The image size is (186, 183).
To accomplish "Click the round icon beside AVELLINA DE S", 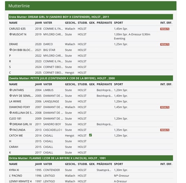I will [11, 113].
